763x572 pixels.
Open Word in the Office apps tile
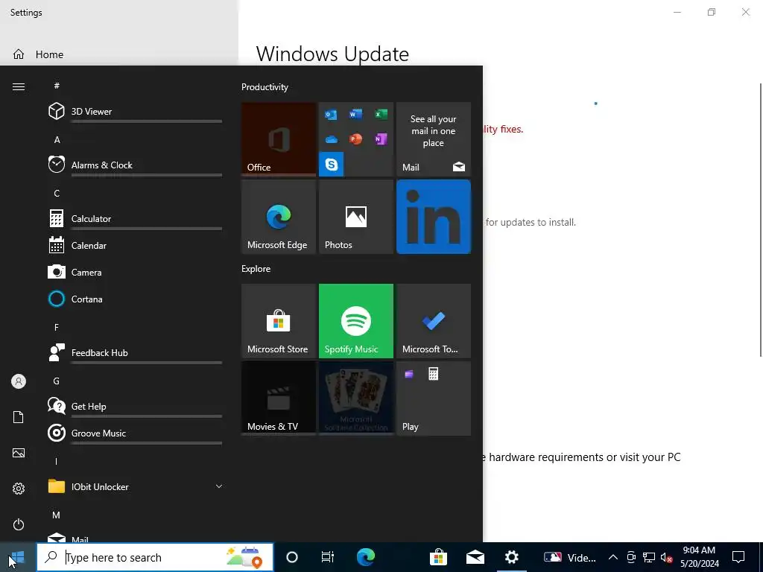[355, 114]
